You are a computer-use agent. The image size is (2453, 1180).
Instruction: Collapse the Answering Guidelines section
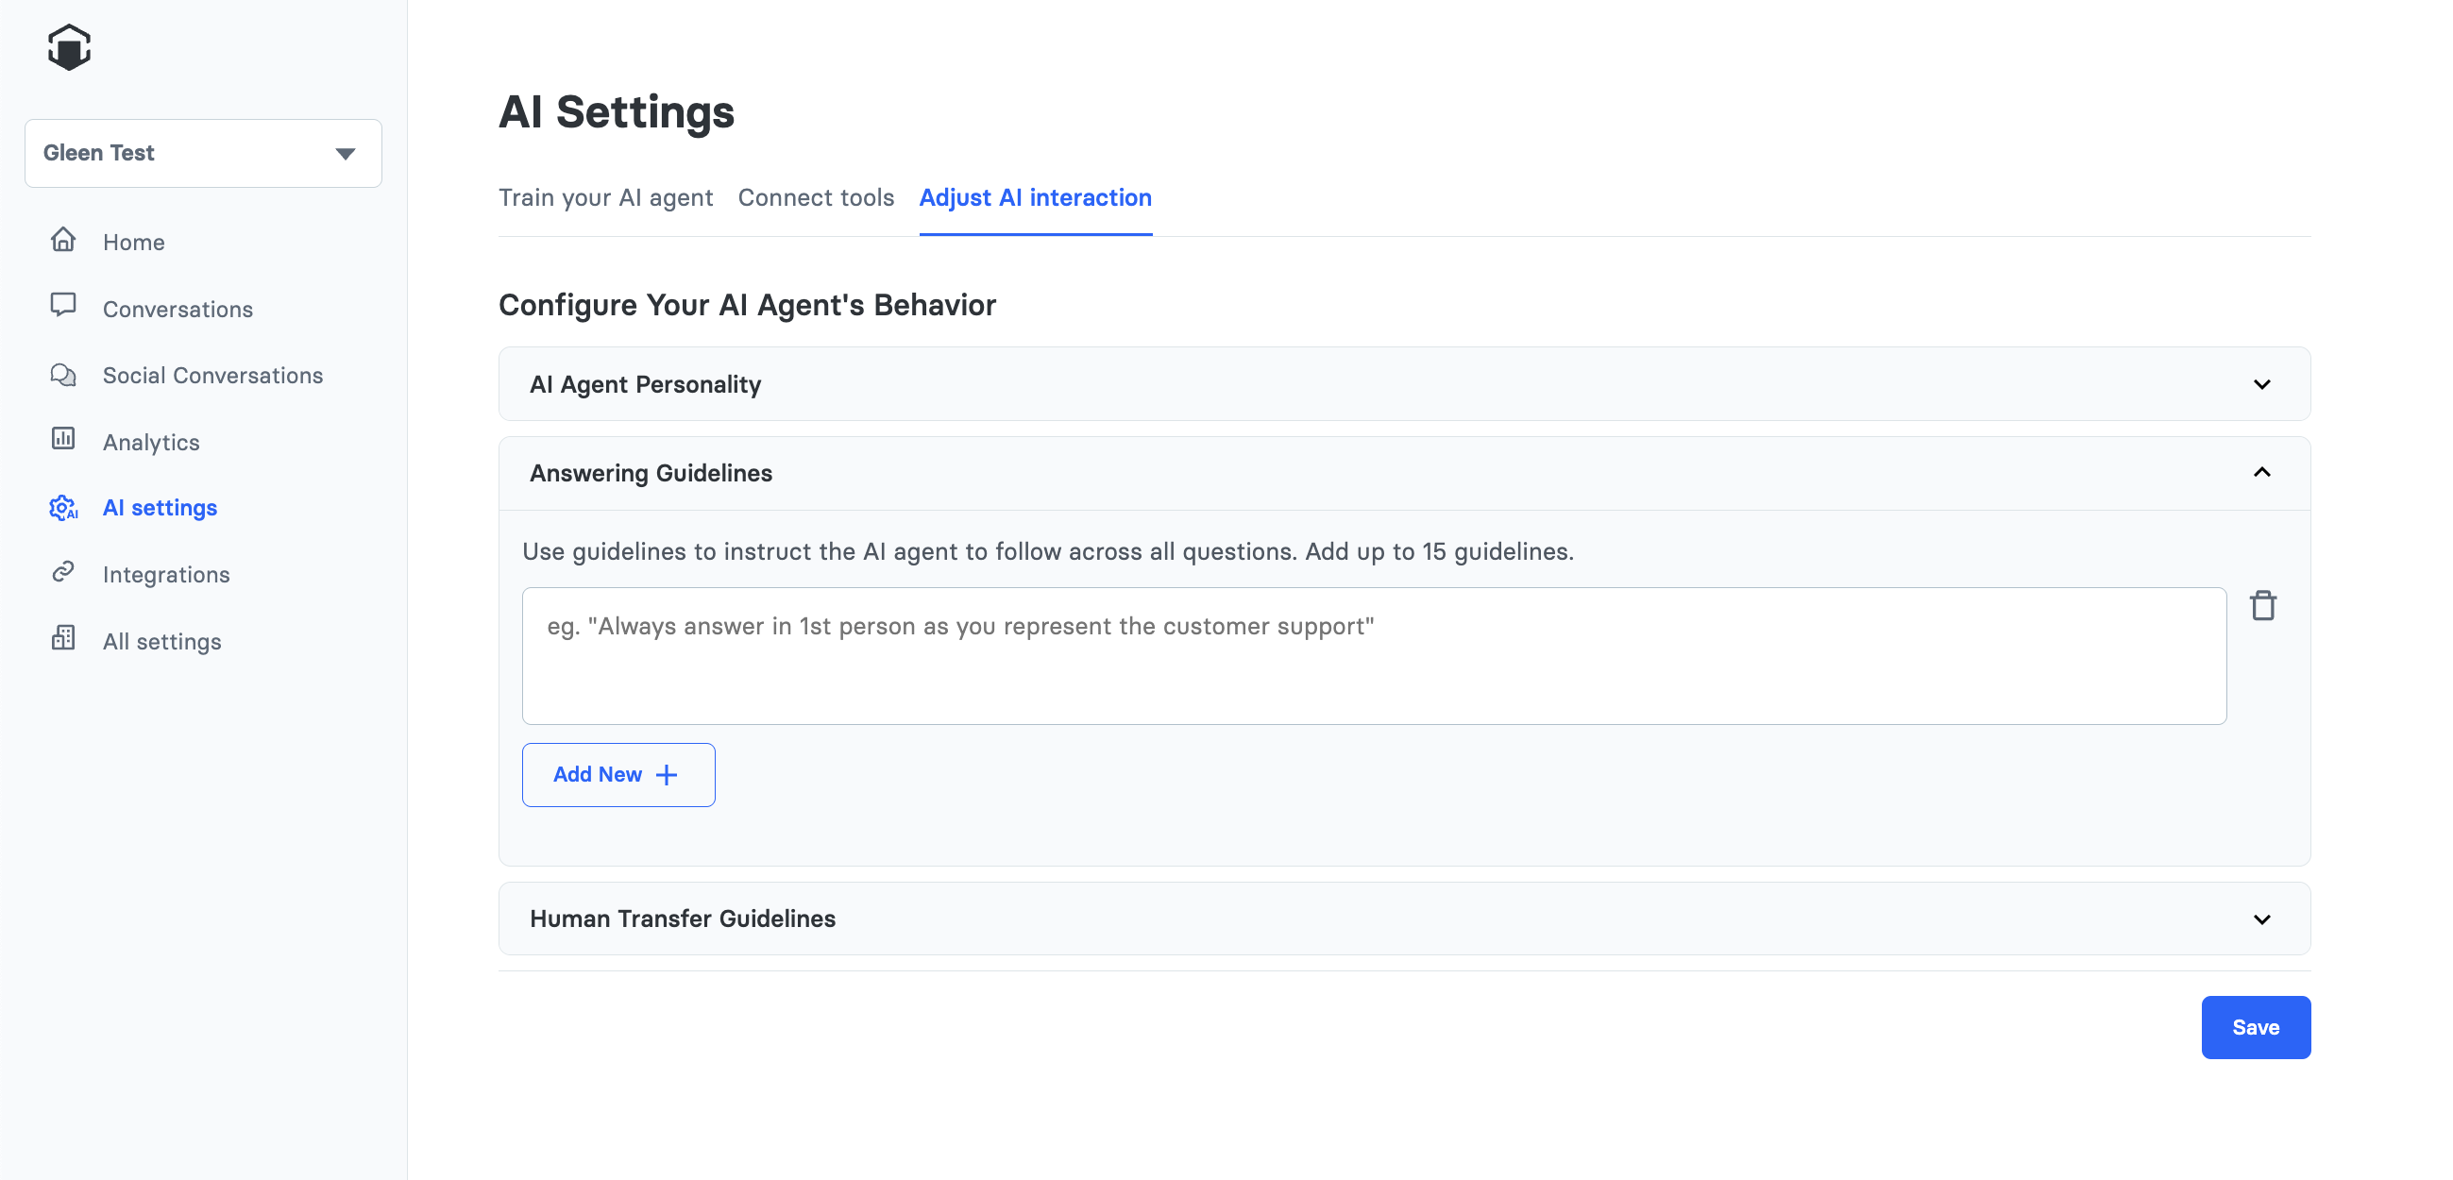point(2261,473)
